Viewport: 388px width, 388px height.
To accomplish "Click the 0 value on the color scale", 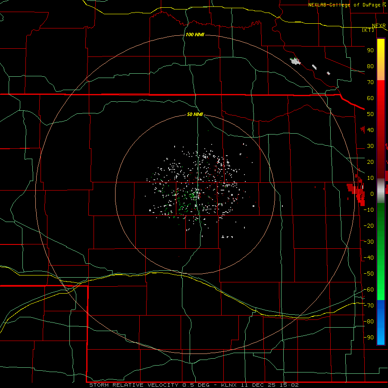I will [x=372, y=194].
